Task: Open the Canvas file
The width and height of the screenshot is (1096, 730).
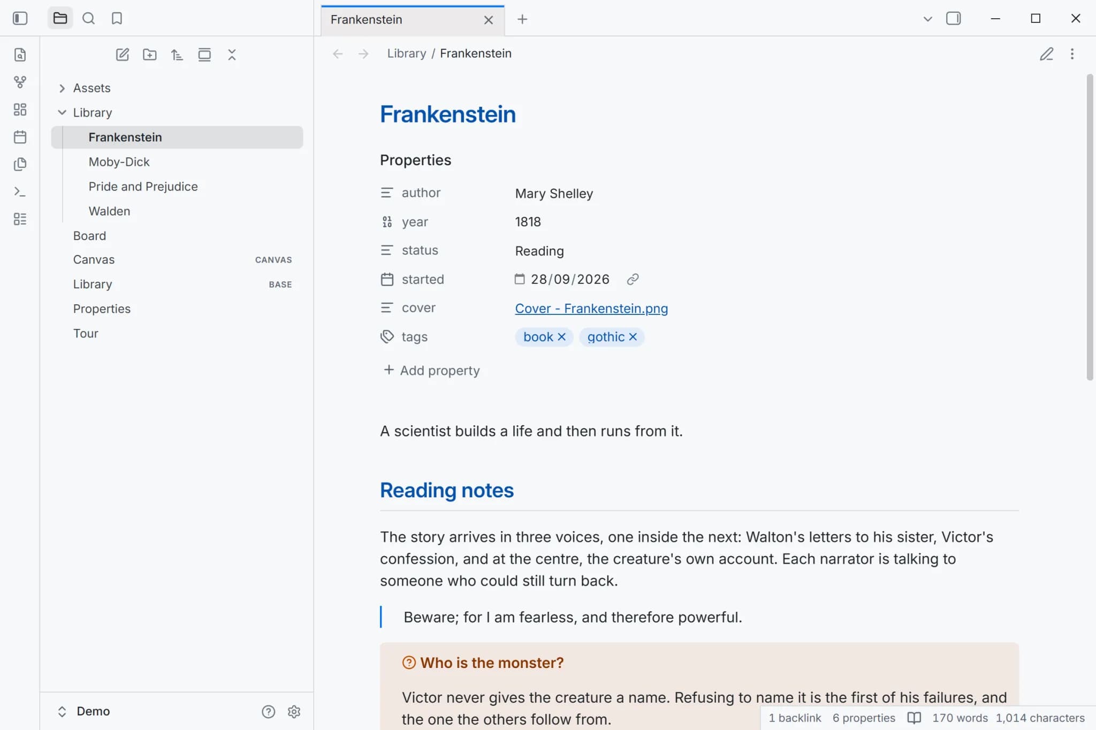Action: 177,259
